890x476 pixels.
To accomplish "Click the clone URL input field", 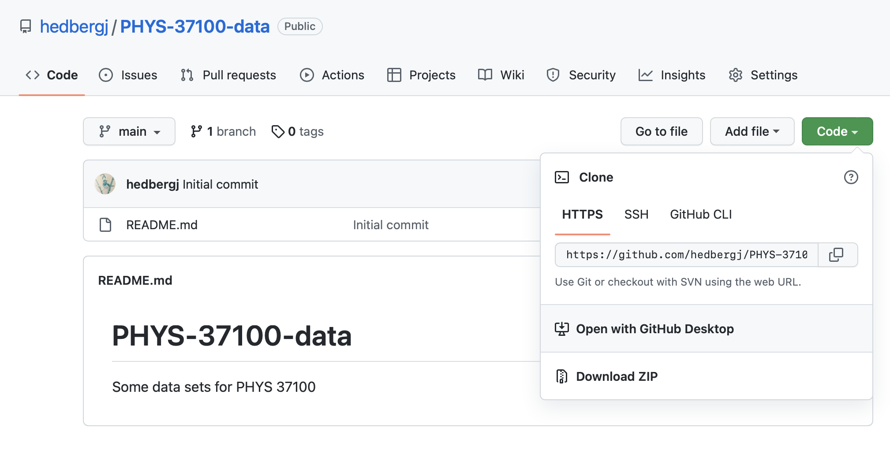I will tap(687, 255).
